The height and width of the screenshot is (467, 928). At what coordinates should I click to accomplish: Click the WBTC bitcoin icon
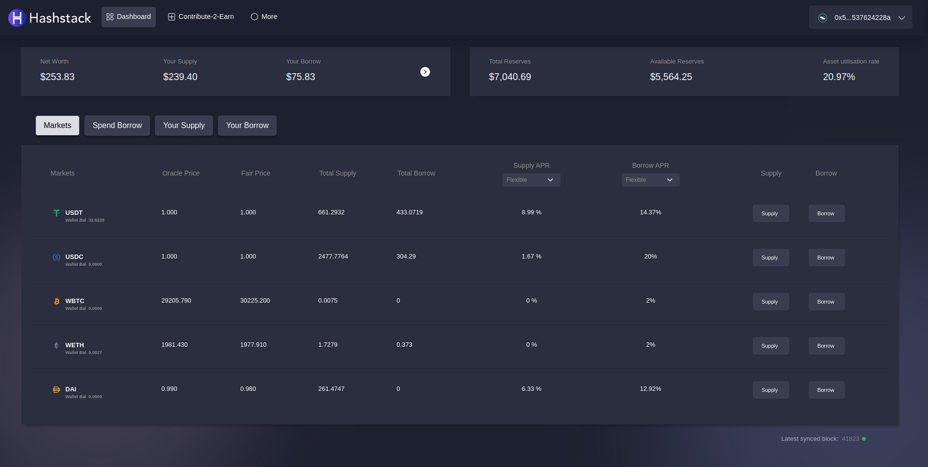coord(56,302)
